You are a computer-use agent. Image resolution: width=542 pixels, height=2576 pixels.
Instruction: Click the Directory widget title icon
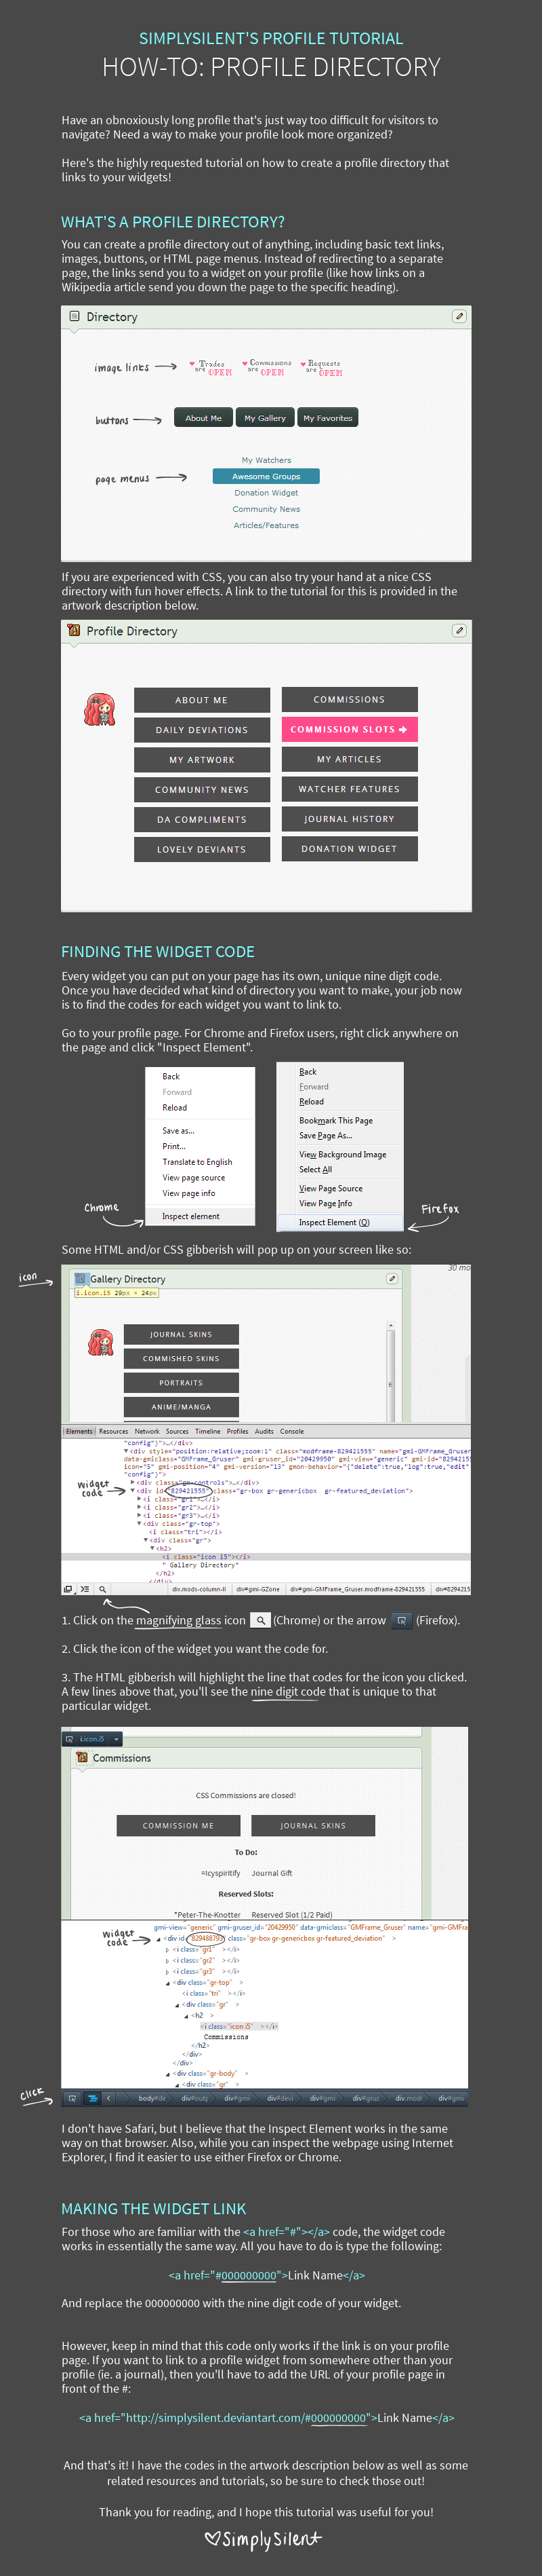(x=74, y=316)
